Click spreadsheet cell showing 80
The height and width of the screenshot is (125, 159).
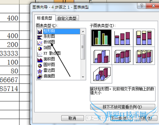[x=10, y=71]
